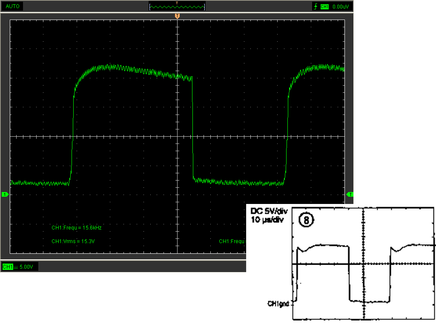
Task: Select the CH1 trigger source badge
Action: click(x=324, y=7)
